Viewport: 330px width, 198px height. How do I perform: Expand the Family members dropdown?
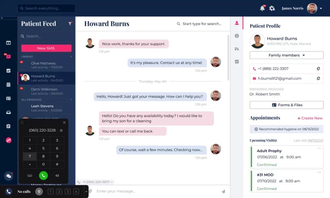point(286,55)
